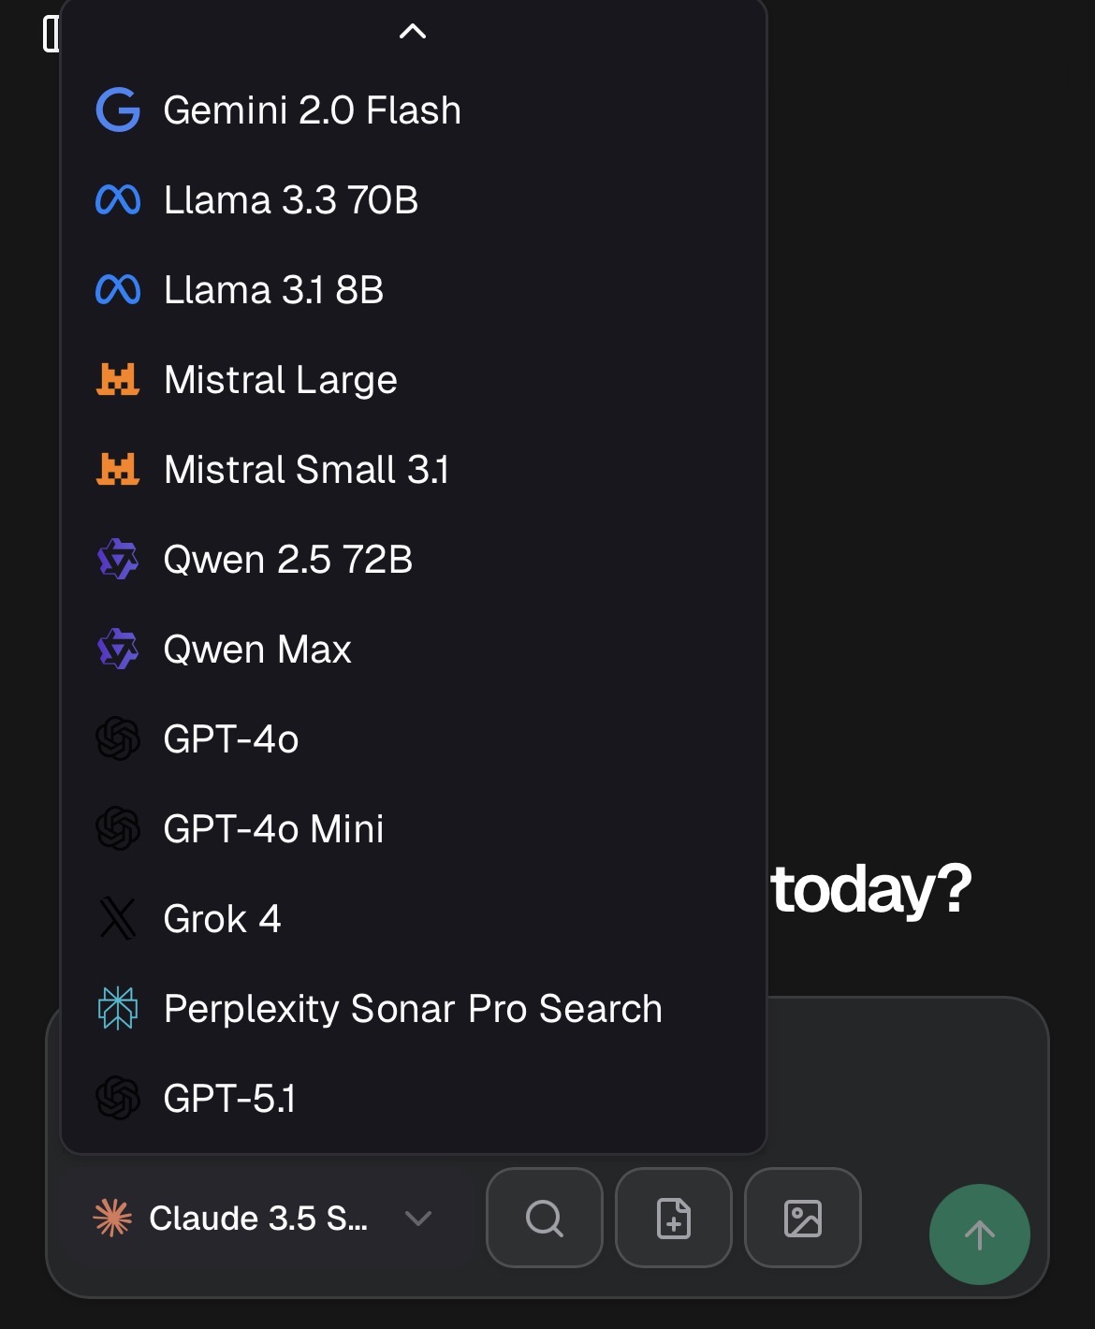Choose GPT-4o Mini from the dropdown
Screen dimensions: 1095x1329
pyautogui.click(x=273, y=829)
